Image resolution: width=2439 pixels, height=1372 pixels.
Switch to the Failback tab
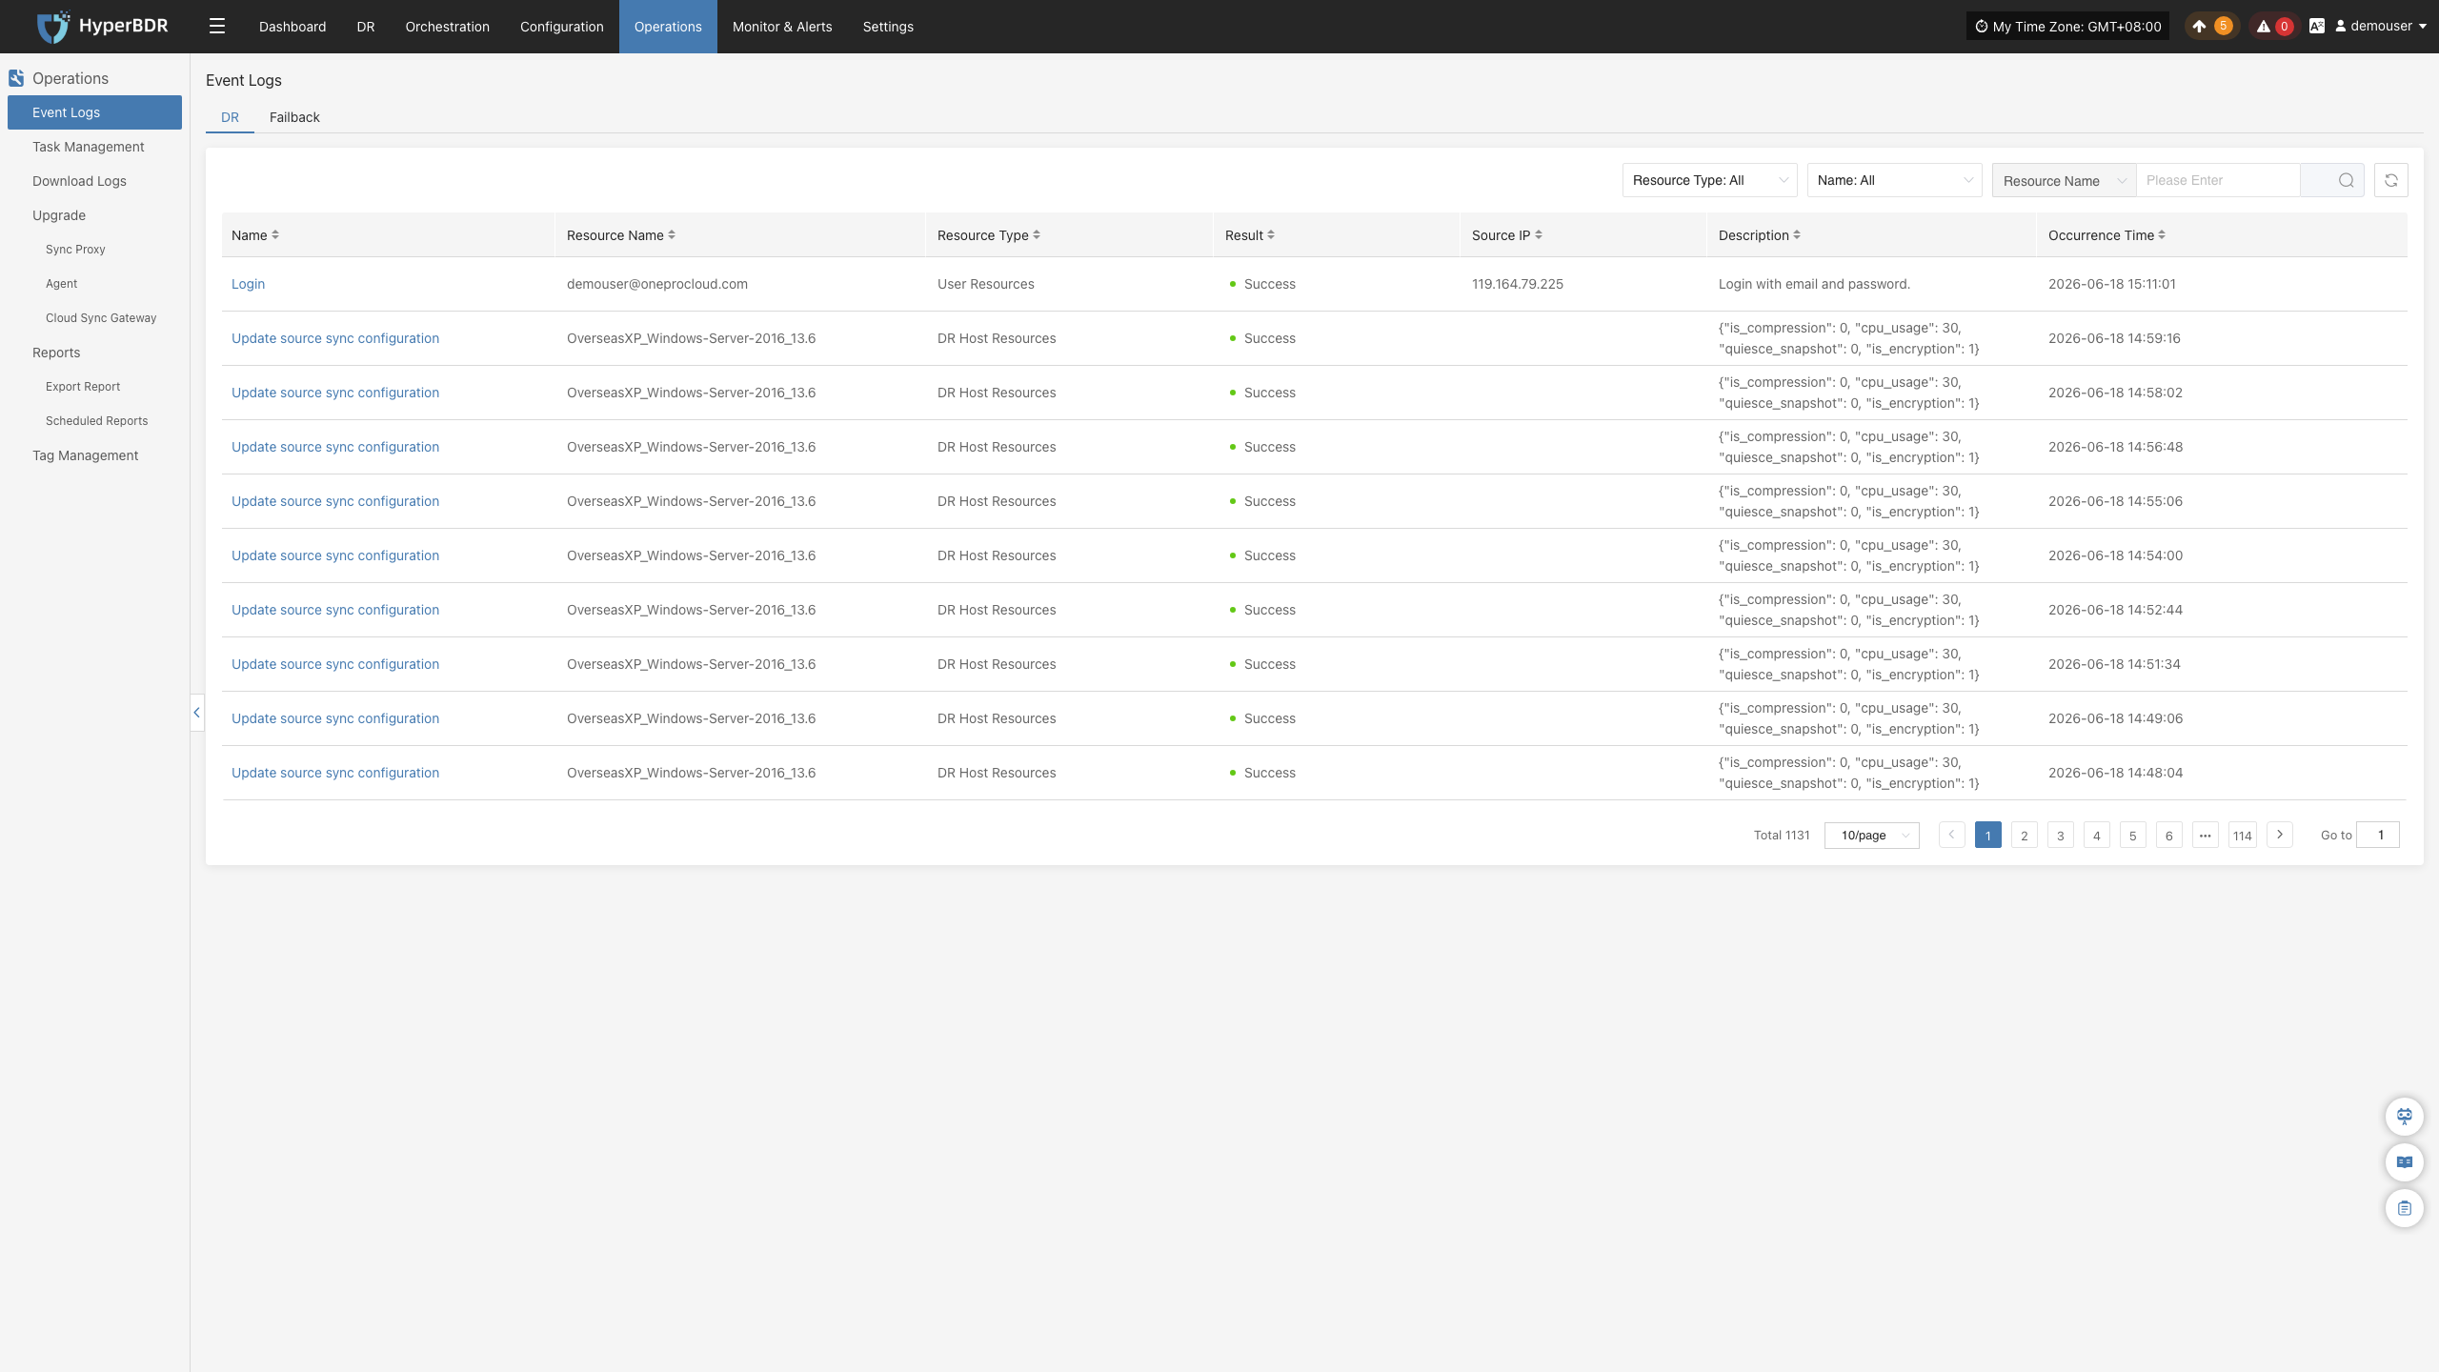tap(294, 117)
